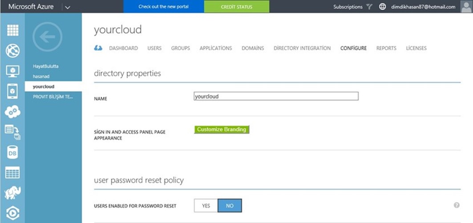Open Mobile Services phone icon
The image size is (473, 223).
[x=12, y=91]
